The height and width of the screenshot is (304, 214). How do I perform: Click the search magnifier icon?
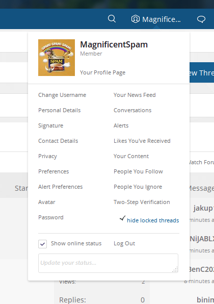(x=112, y=19)
